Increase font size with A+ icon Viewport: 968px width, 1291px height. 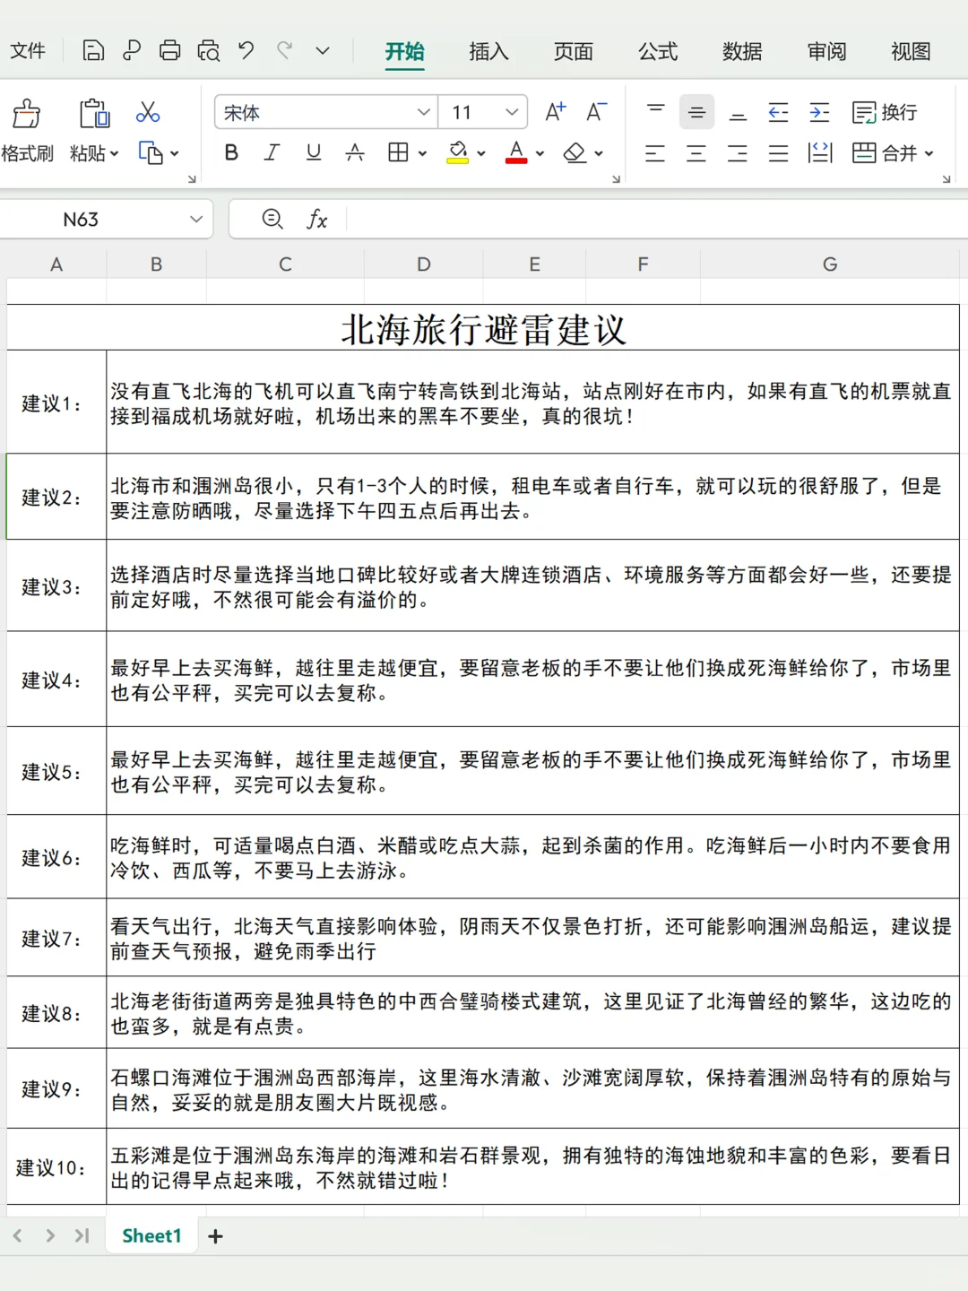tap(556, 112)
